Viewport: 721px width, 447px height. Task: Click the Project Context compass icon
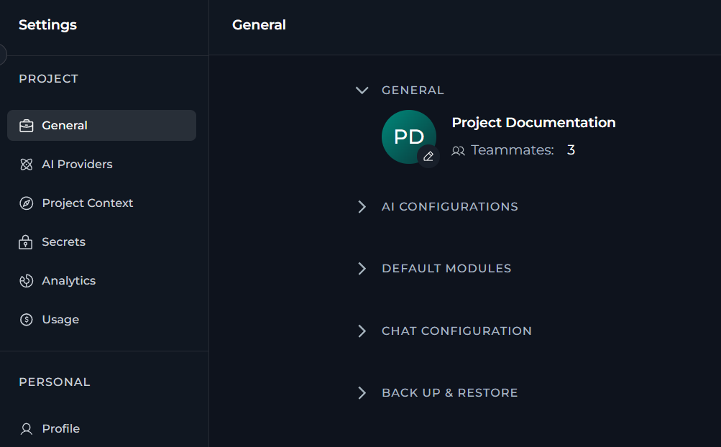point(26,203)
